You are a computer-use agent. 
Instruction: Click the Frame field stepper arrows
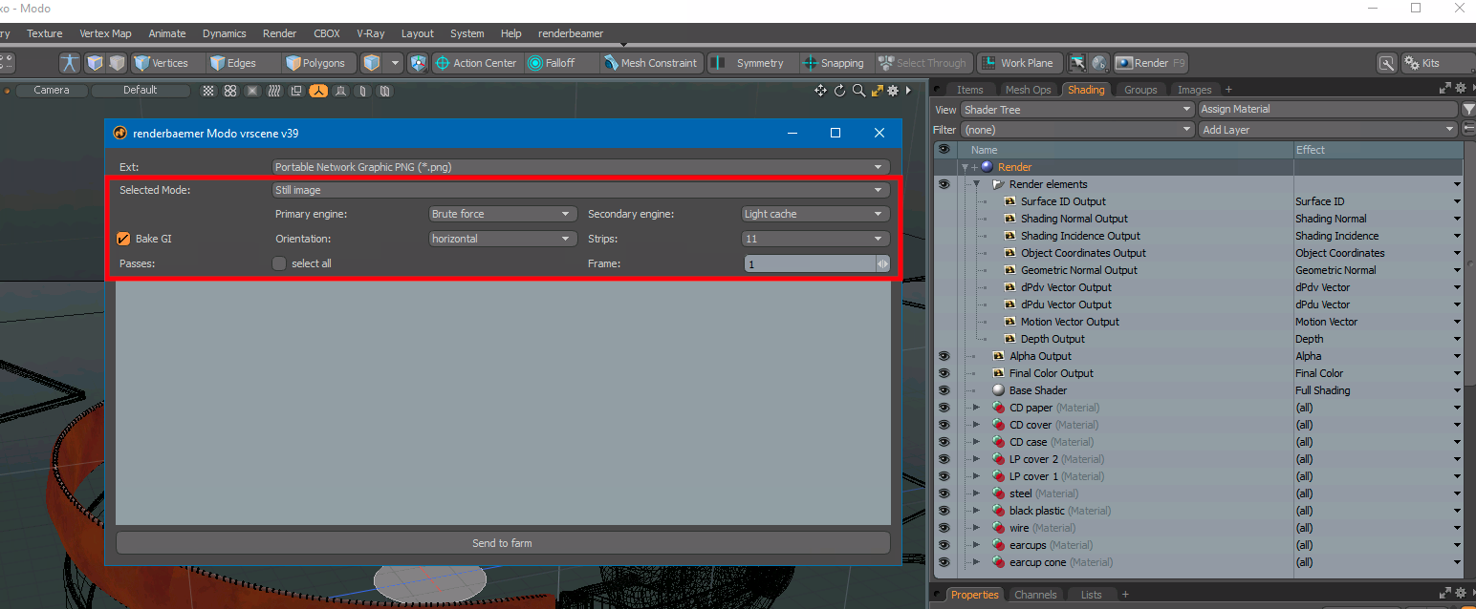point(882,263)
